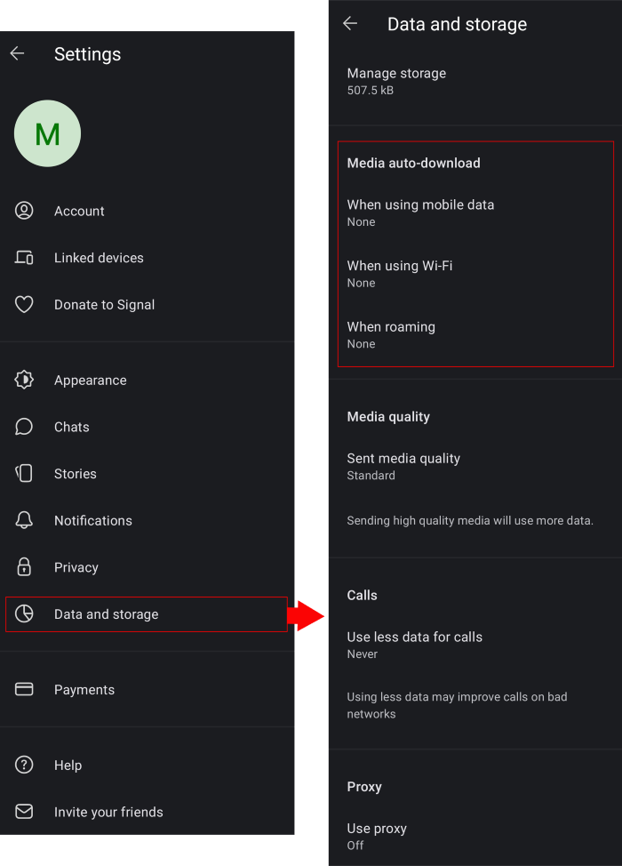Open the When roaming download options
Viewport: 622px width, 866px height.
tap(391, 334)
